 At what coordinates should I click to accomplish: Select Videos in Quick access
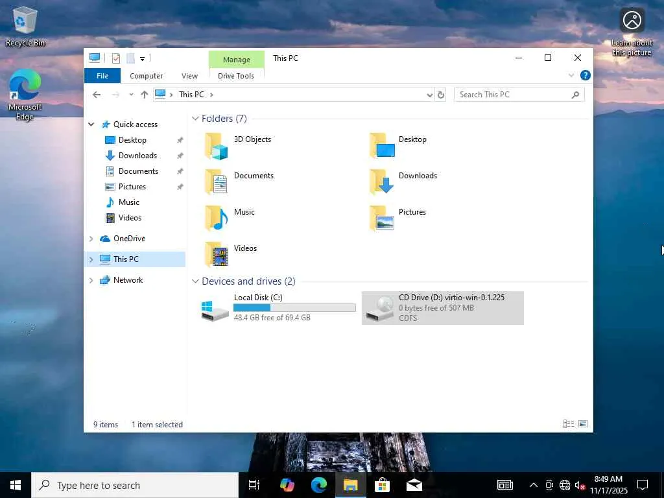(130, 218)
